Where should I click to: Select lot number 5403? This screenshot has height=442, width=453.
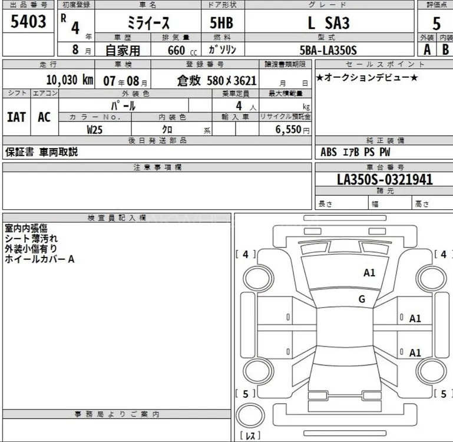coord(28,21)
